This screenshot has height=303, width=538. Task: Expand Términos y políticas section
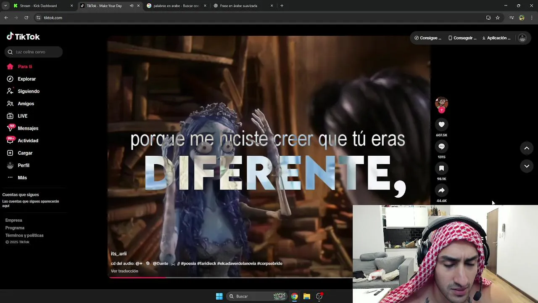[24, 235]
